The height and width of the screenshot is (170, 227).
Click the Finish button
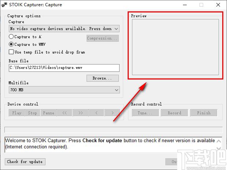[x=204, y=113]
